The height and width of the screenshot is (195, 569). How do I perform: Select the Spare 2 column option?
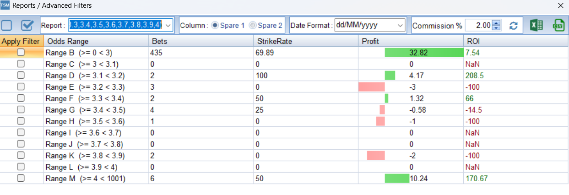pyautogui.click(x=252, y=26)
